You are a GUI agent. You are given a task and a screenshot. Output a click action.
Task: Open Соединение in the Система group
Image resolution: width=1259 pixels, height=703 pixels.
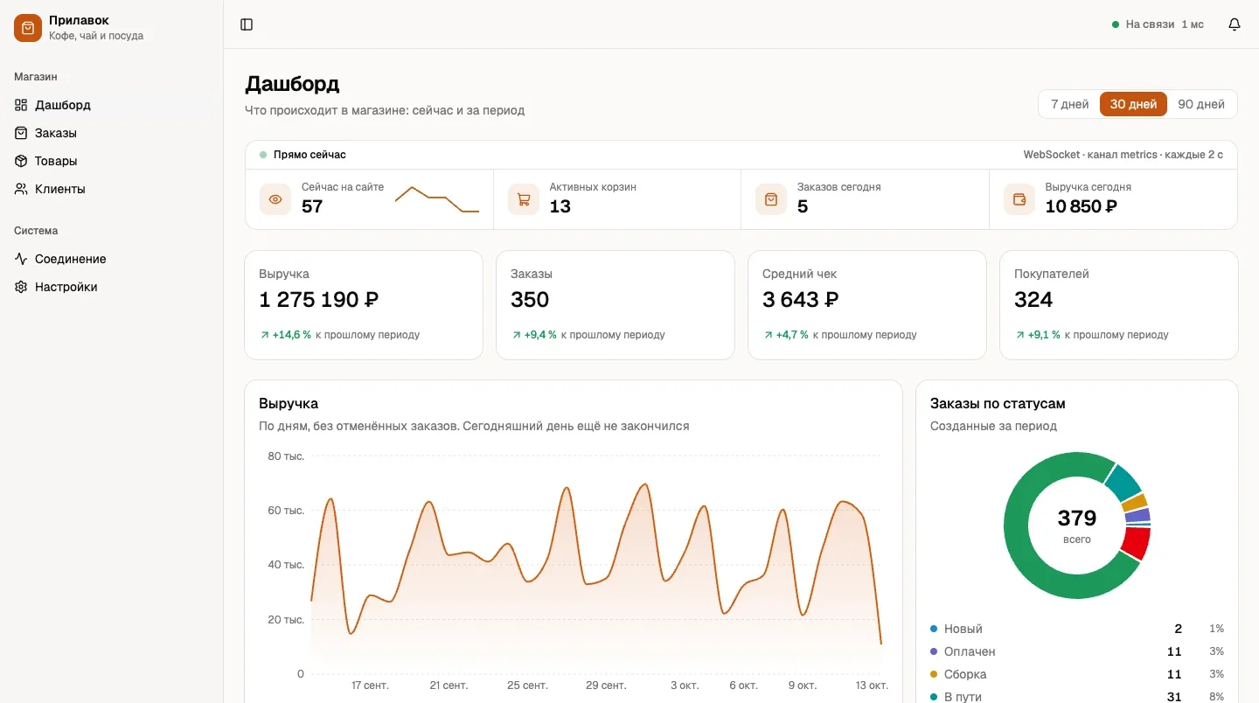(x=111, y=259)
